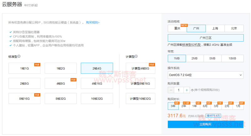
Task: Click the minus quantity stepper button
Action: click(171, 90)
